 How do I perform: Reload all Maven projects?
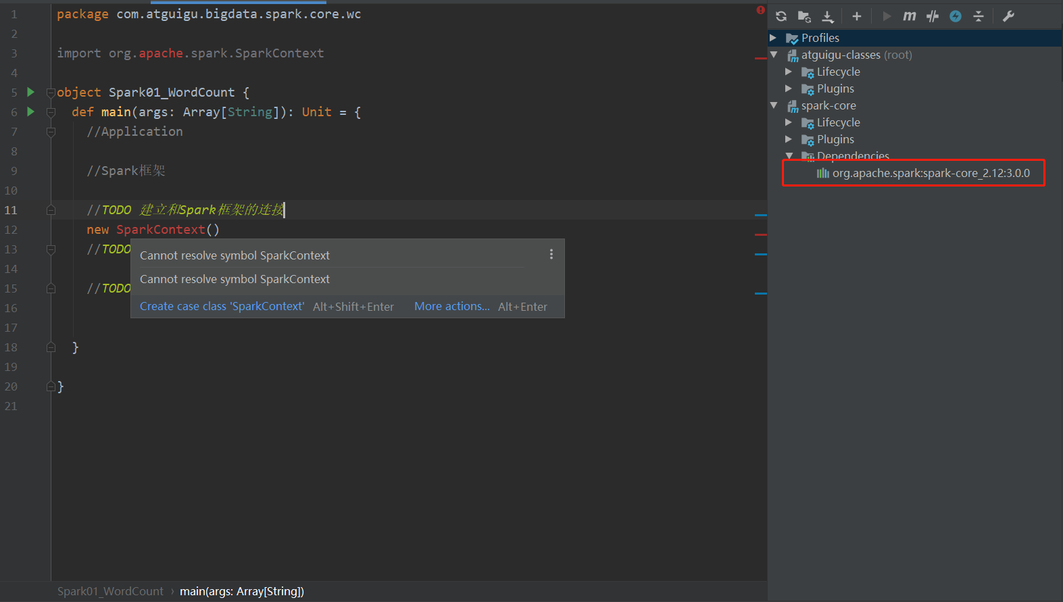click(781, 16)
